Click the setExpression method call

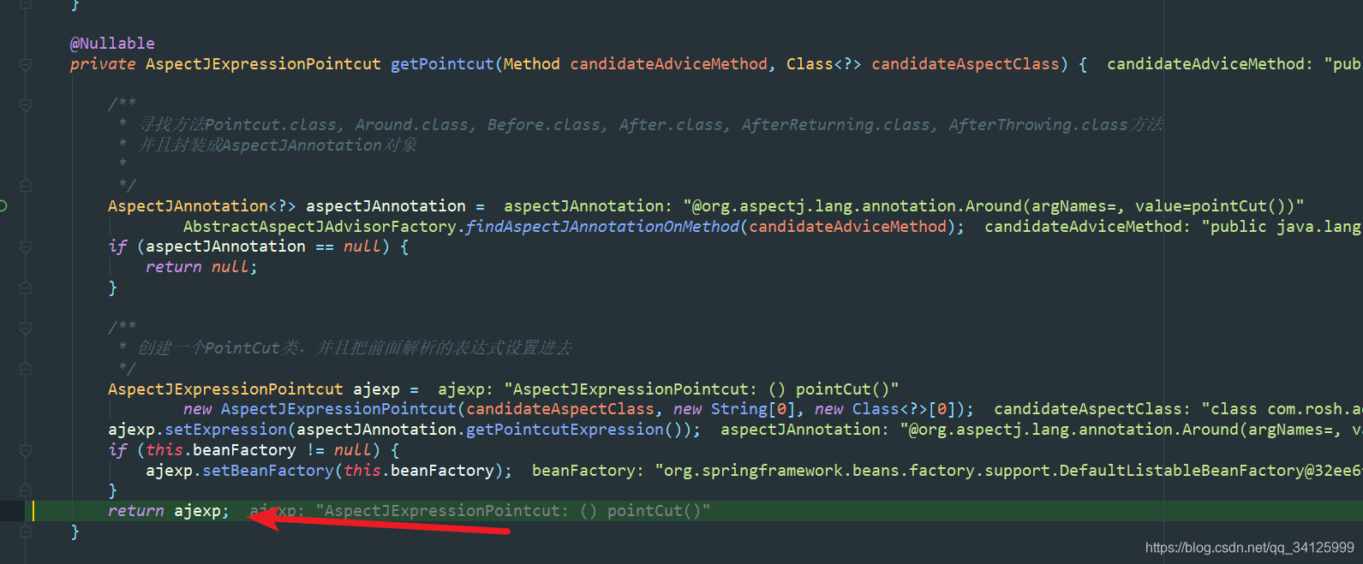tap(225, 430)
